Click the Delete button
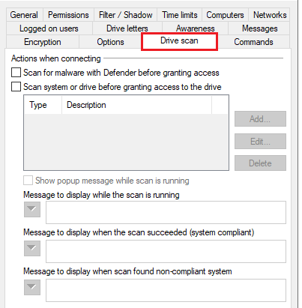302x308 pixels. point(260,163)
